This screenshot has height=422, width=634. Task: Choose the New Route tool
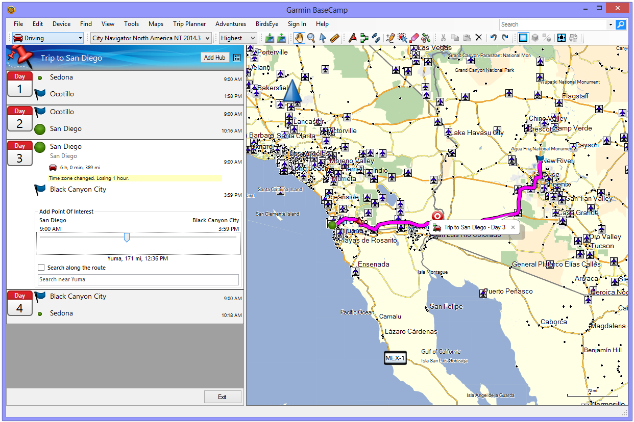364,38
